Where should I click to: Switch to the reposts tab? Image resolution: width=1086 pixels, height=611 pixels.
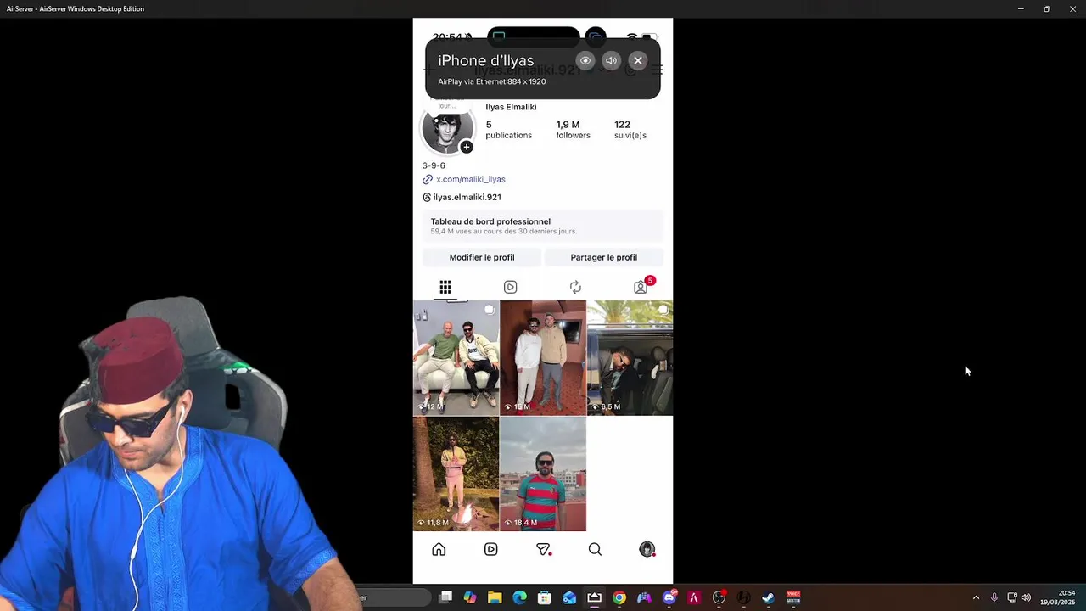click(575, 287)
